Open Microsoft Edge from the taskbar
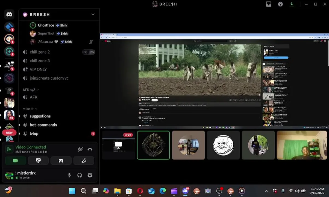The height and width of the screenshot is (197, 329). point(163,191)
